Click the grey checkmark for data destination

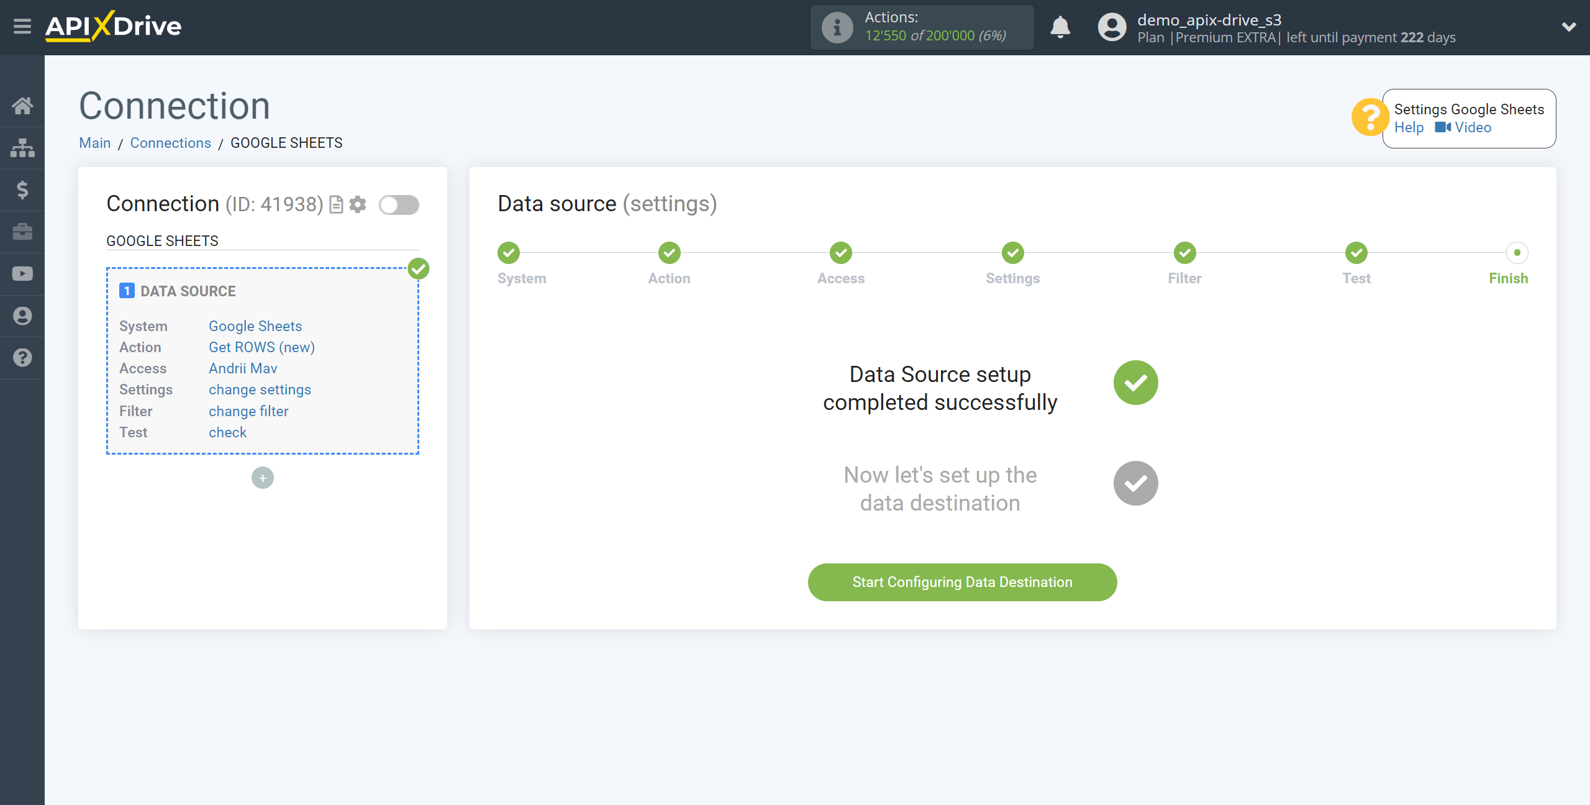pyautogui.click(x=1137, y=484)
